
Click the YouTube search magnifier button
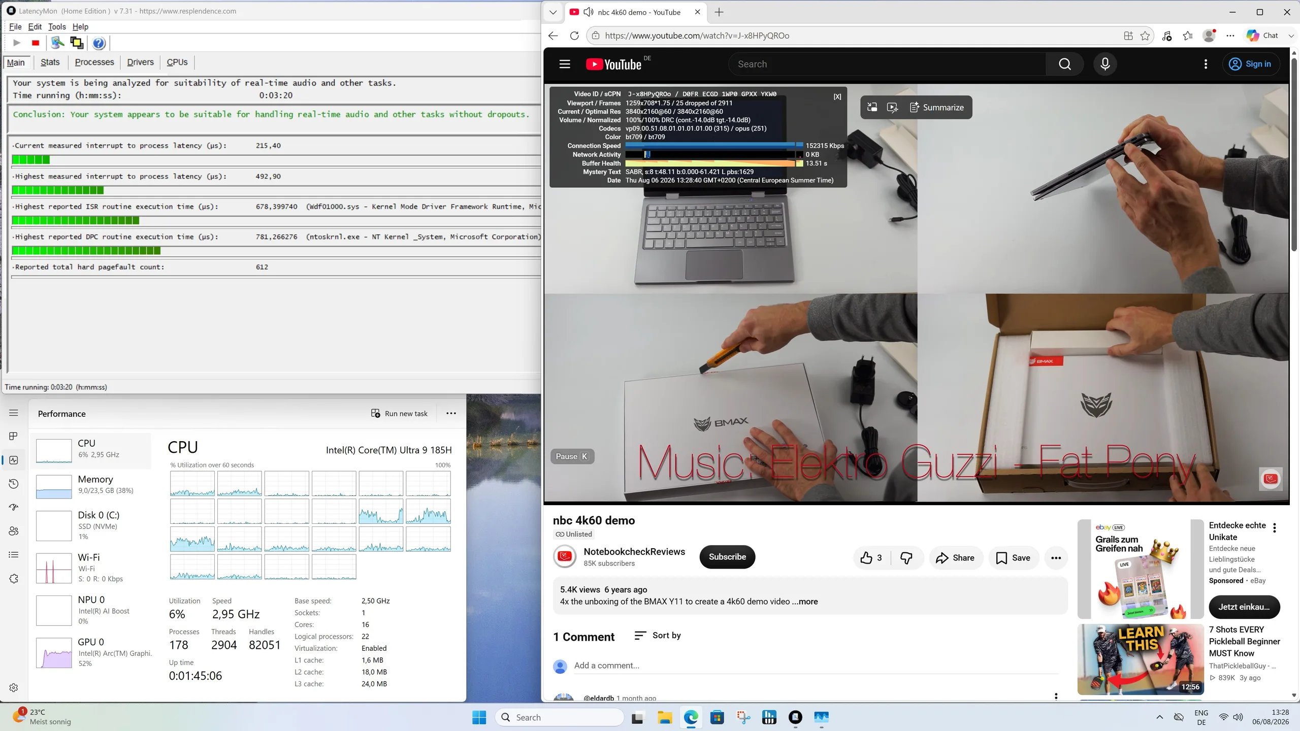point(1065,64)
